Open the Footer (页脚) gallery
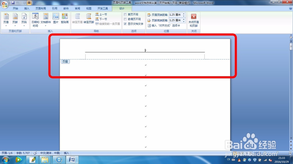293x164 pixels. pyautogui.click(x=15, y=20)
